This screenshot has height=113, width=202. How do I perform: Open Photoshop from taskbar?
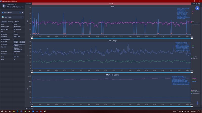[x=21, y=111]
